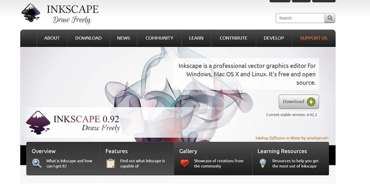Image resolution: width=370 pixels, height=184 pixels.
Task: Click 'Find out what Inkscape is capable of'
Action: (143, 164)
